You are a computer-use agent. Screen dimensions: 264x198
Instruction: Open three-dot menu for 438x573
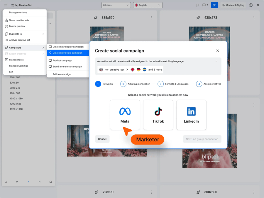click(x=254, y=18)
